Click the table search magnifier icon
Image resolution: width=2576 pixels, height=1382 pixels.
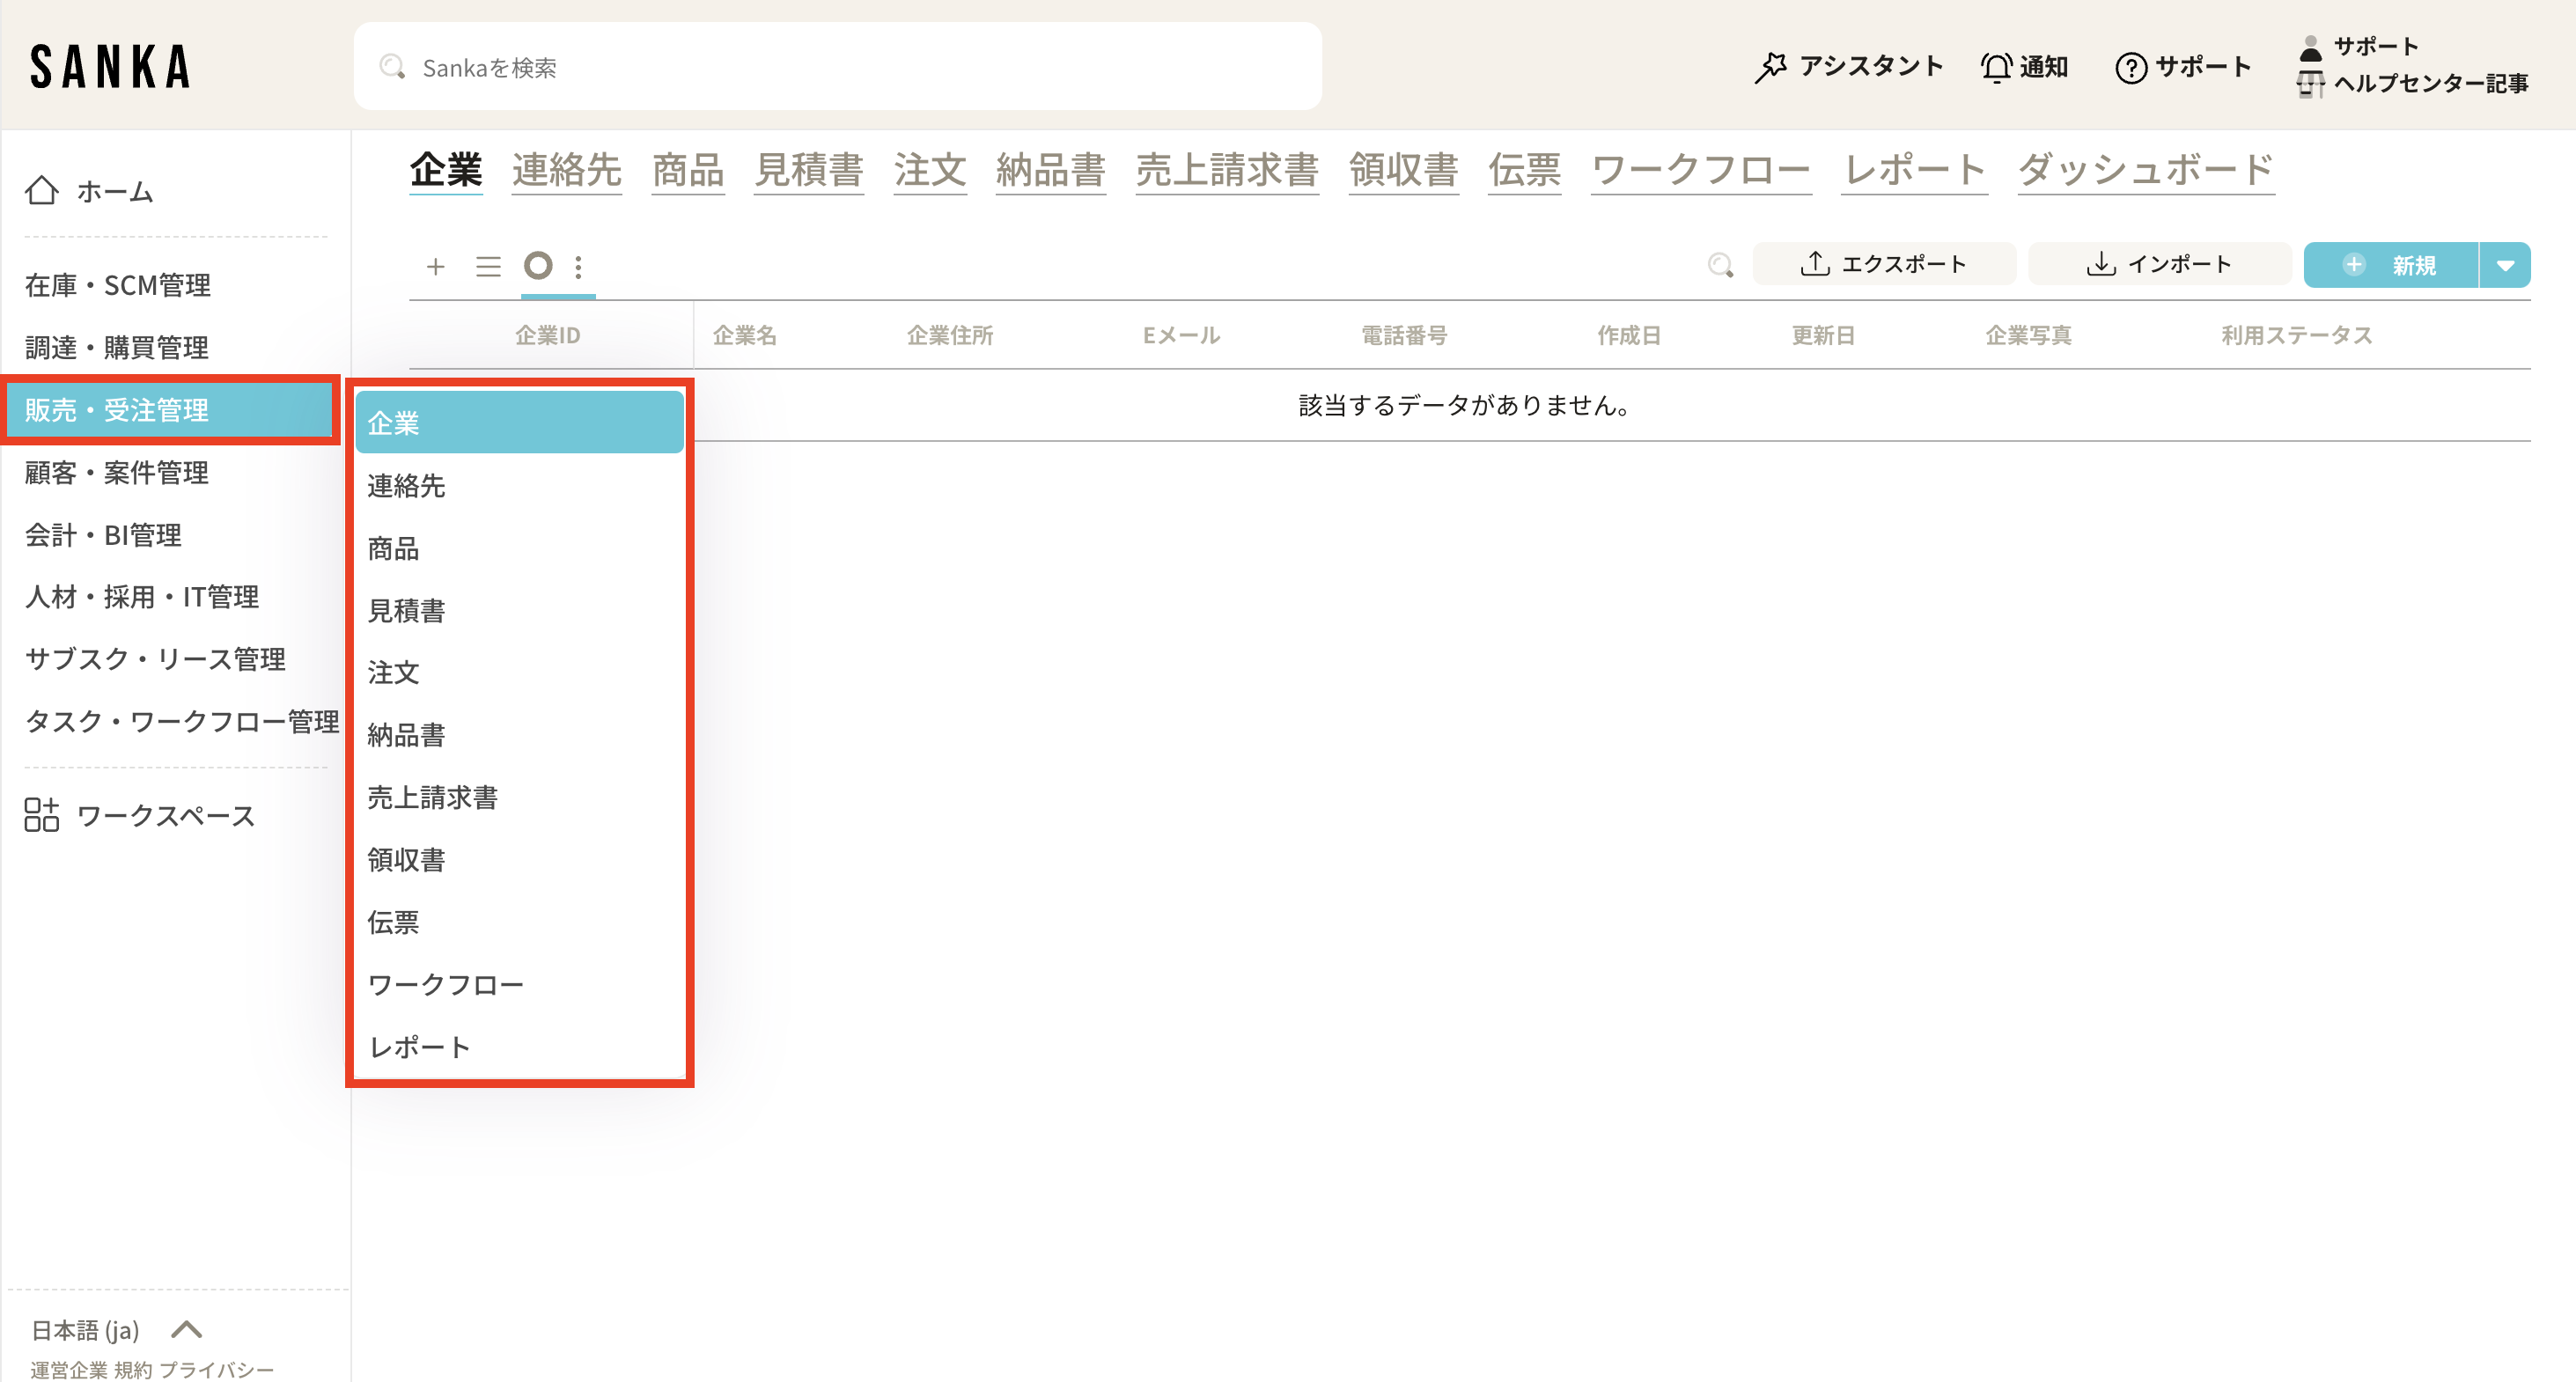[1719, 265]
